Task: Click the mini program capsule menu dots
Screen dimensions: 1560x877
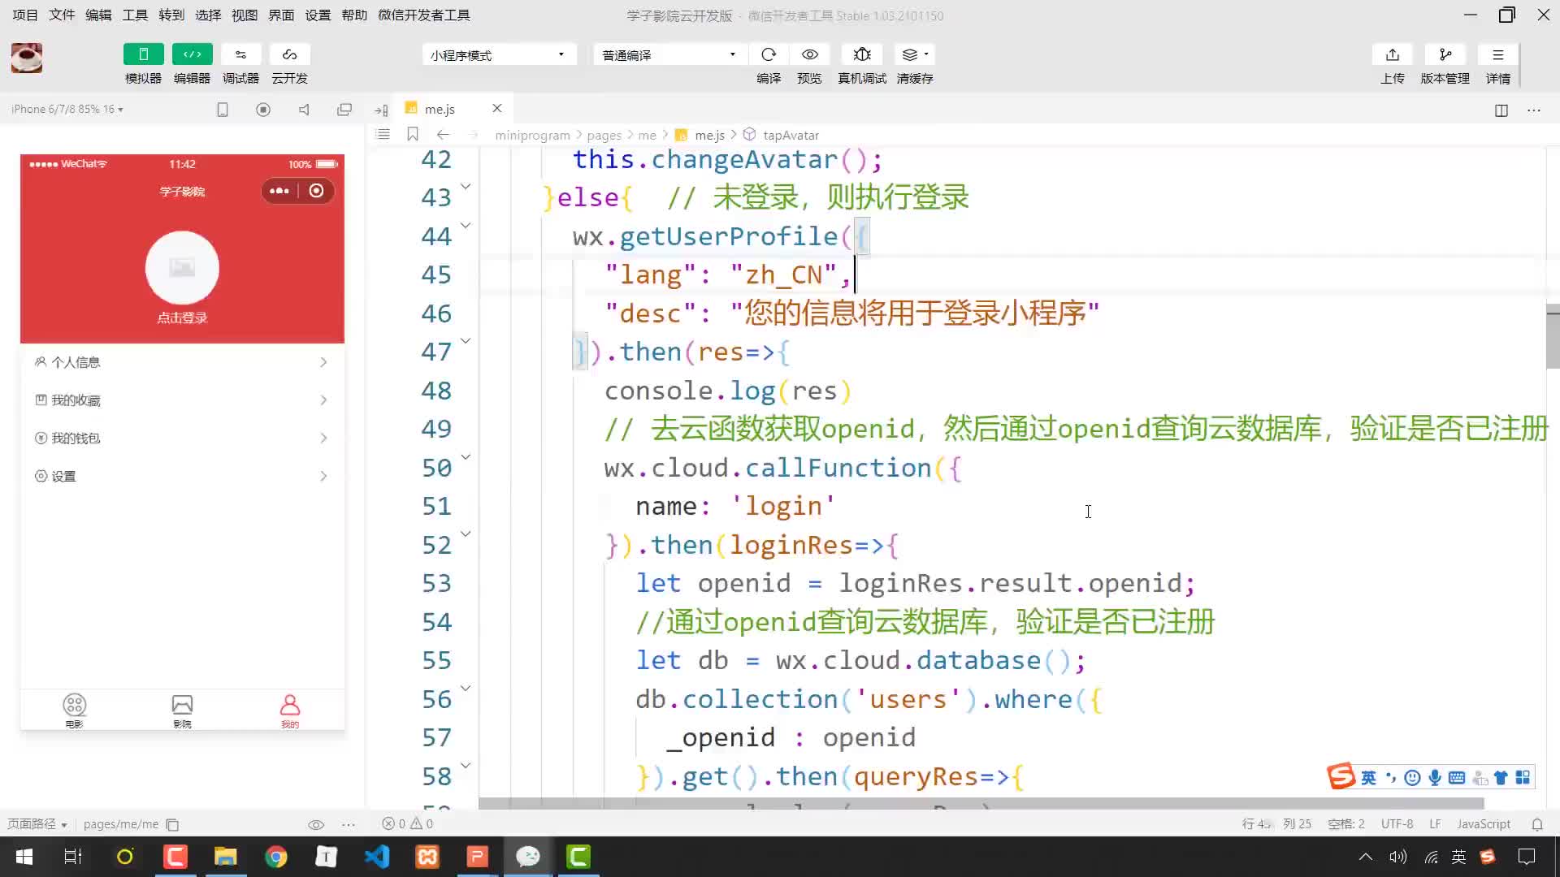Action: point(279,191)
